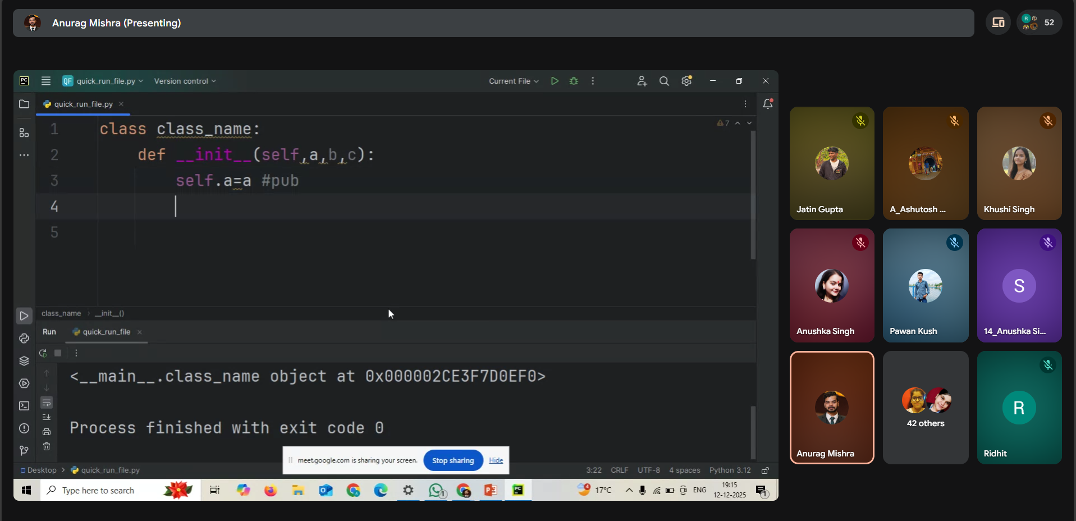This screenshot has width=1076, height=521.
Task: Open Search Everywhere with the magnifier icon
Action: click(x=663, y=81)
